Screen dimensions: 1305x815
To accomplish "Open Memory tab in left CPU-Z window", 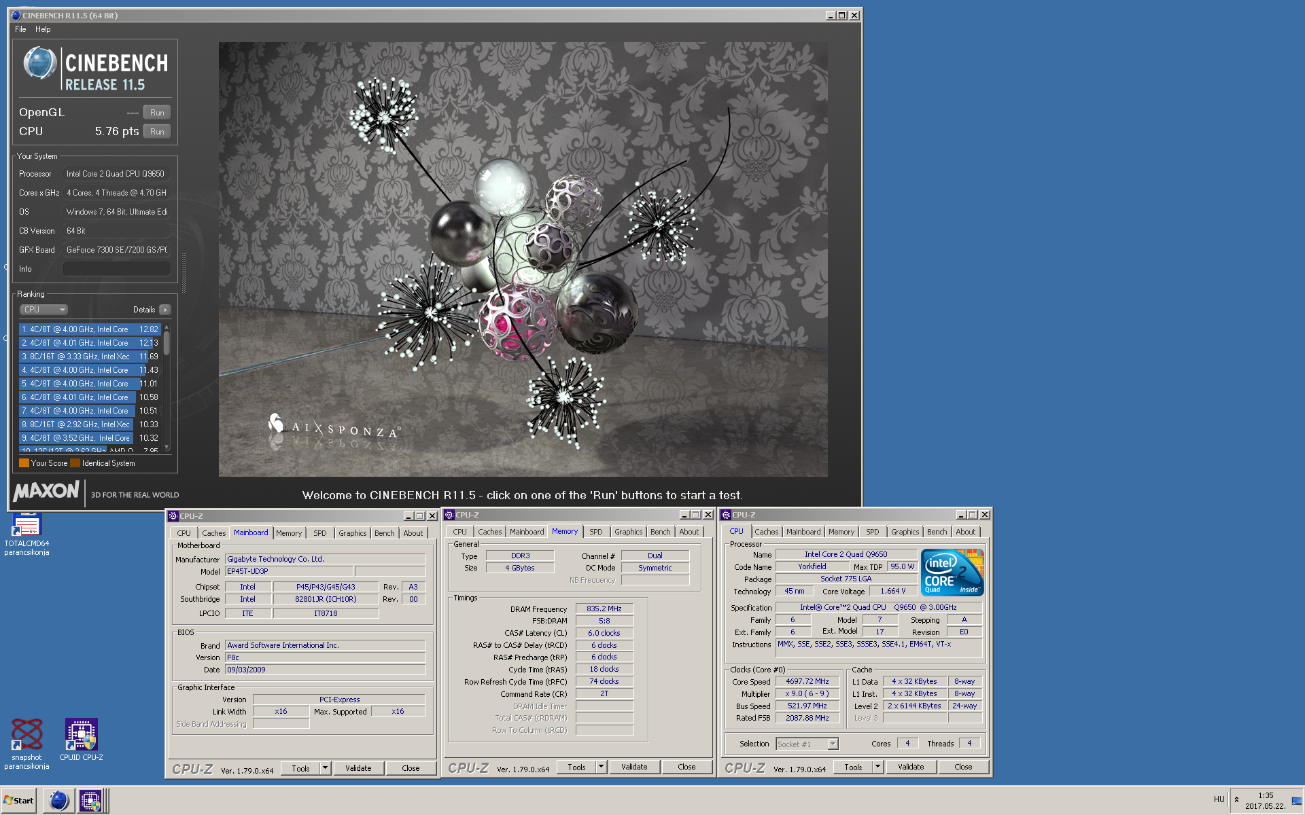I will click(289, 533).
